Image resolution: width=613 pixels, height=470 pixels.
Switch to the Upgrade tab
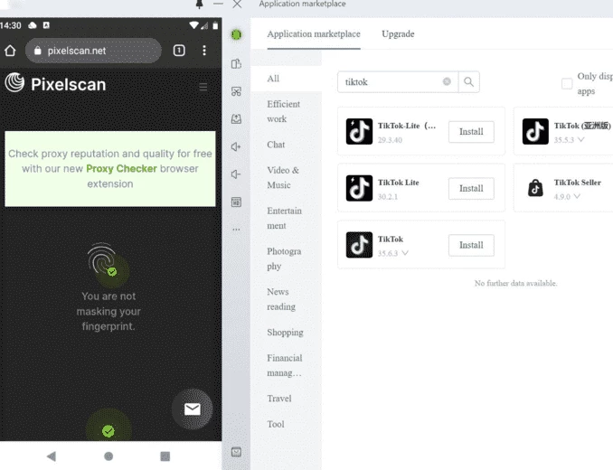tap(398, 34)
